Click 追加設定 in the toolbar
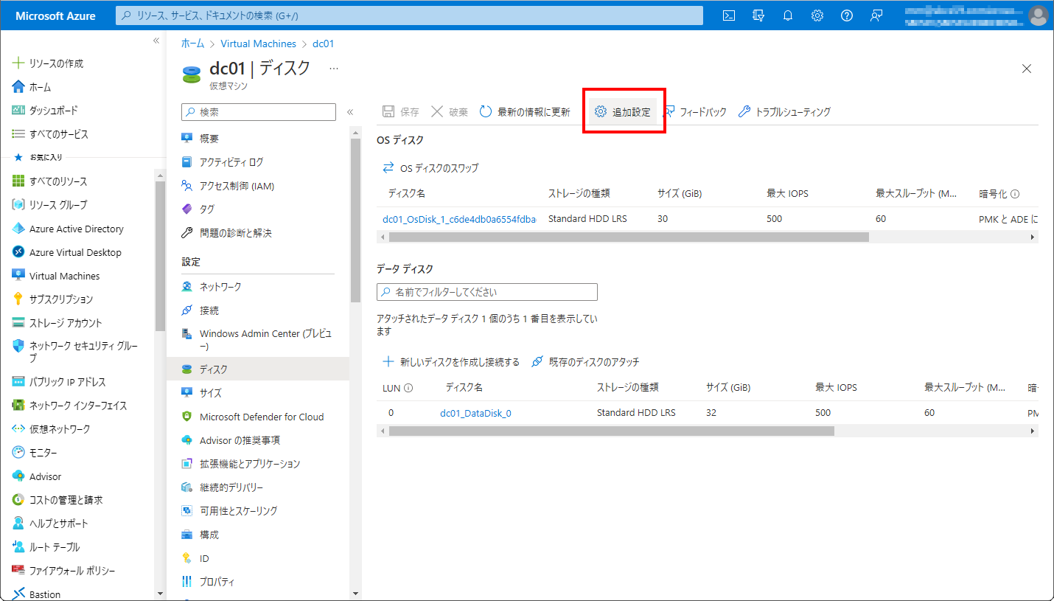The width and height of the screenshot is (1054, 601). [x=623, y=112]
